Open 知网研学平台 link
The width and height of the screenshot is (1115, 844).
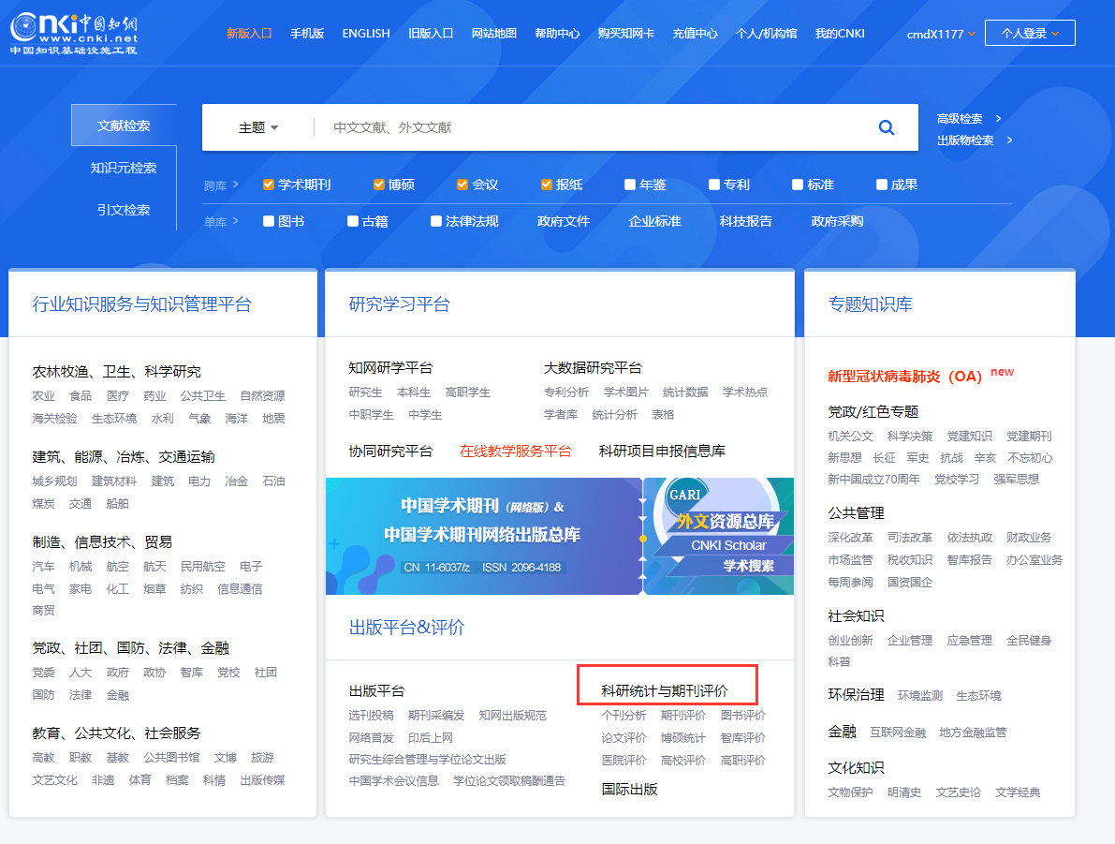point(390,368)
